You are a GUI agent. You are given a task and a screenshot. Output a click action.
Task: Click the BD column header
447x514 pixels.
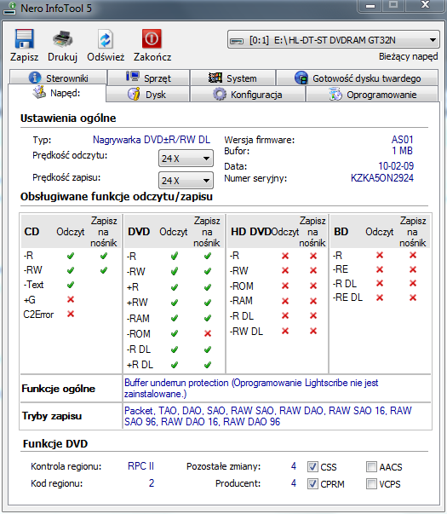point(341,232)
